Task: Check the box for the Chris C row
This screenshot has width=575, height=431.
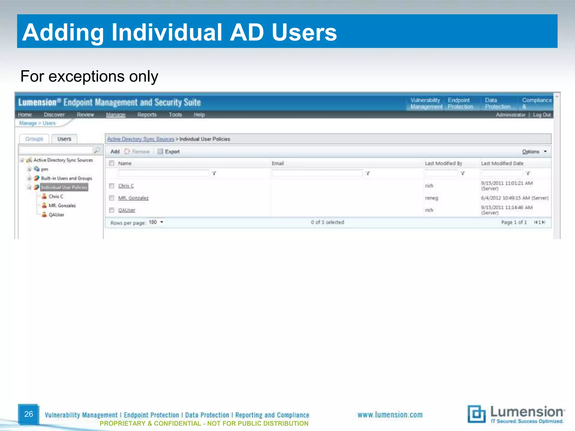Action: [112, 186]
